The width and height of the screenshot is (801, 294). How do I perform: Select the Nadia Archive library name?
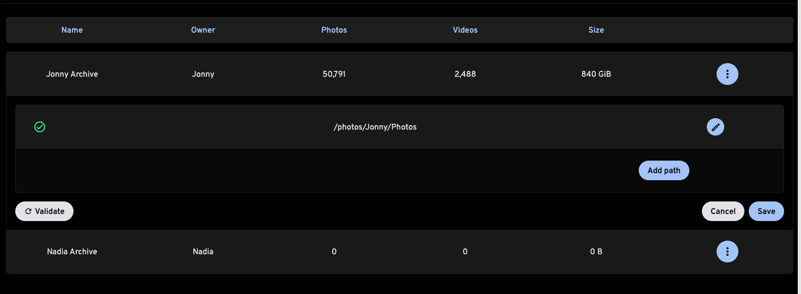(x=72, y=252)
